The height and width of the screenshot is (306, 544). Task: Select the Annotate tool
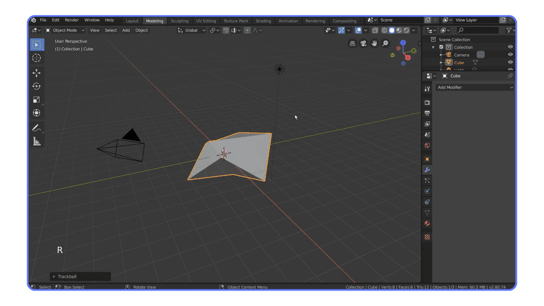point(37,128)
